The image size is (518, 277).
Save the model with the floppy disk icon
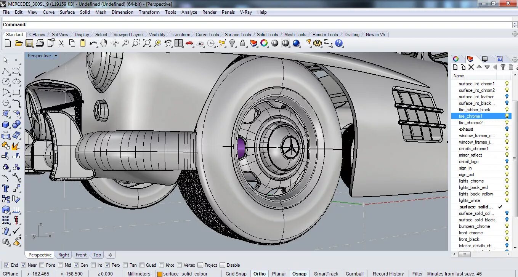(x=29, y=43)
